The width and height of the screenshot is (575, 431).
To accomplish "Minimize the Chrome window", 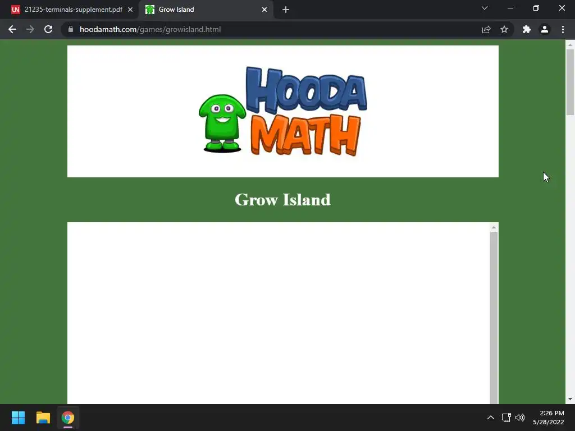I will coord(510,8).
